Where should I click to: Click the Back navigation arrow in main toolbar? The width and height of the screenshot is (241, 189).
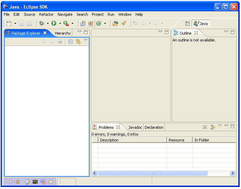coord(144,23)
